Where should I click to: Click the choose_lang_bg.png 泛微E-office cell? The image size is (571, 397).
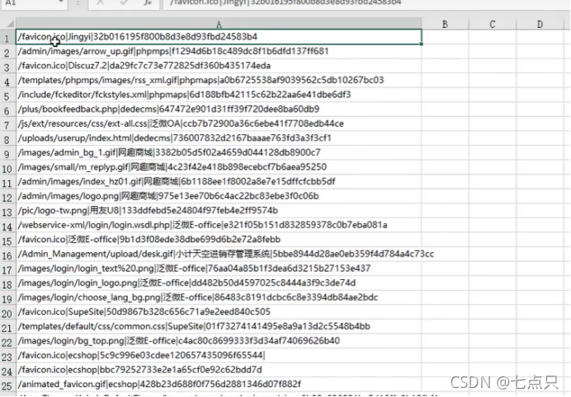tap(219, 297)
